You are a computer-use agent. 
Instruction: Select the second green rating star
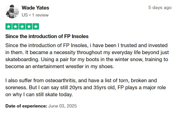tap(15, 27)
